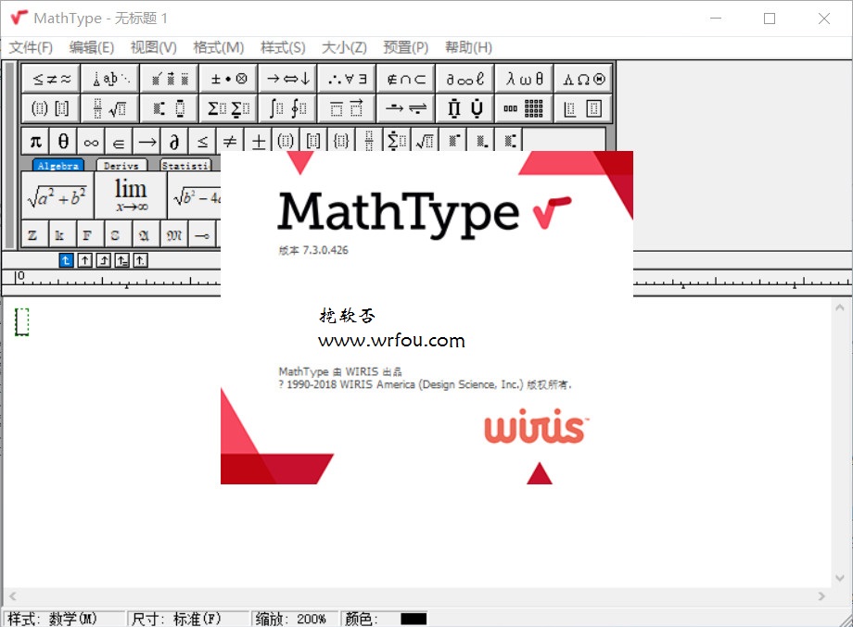Insert square root template from small bar
The image size is (853, 627).
click(x=426, y=142)
